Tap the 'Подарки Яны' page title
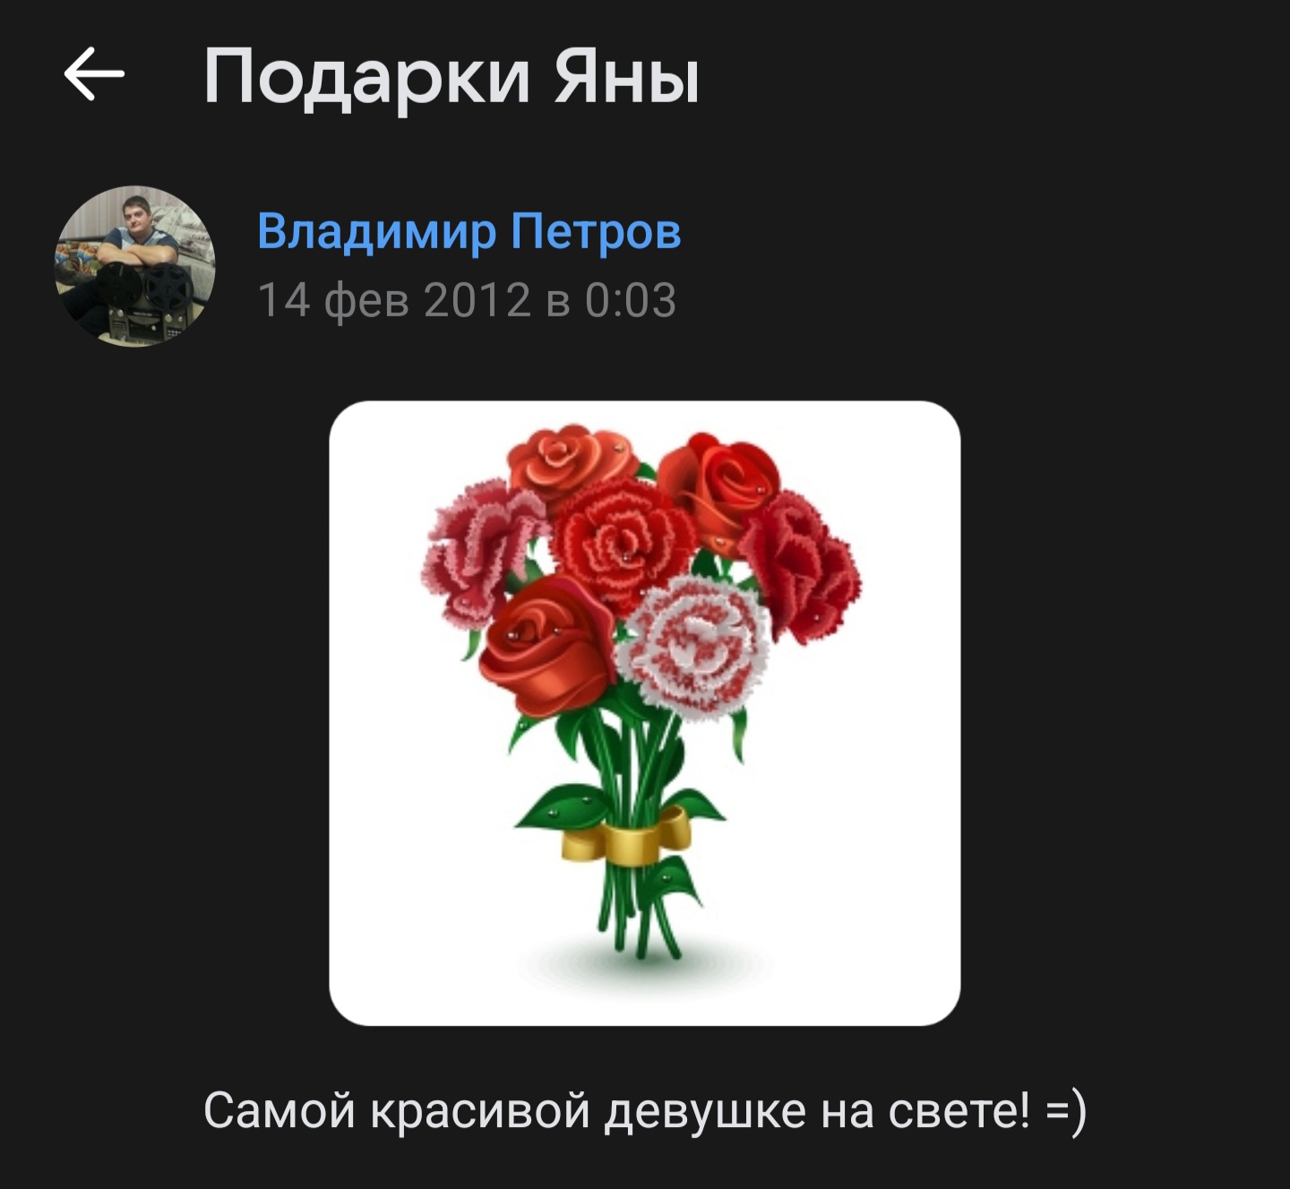 451,76
